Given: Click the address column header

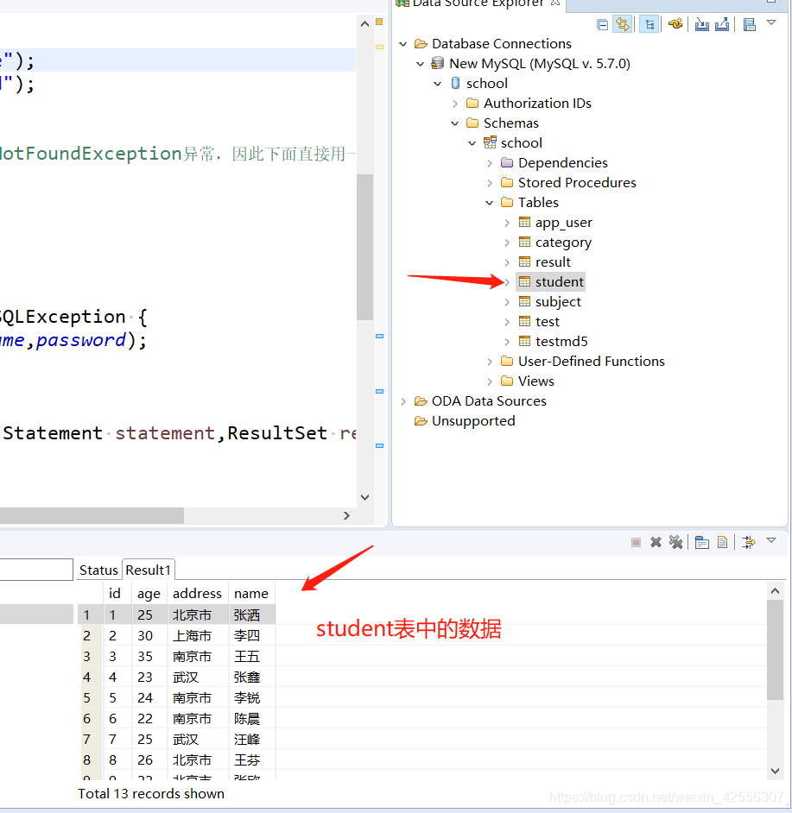Looking at the screenshot, I should [197, 593].
